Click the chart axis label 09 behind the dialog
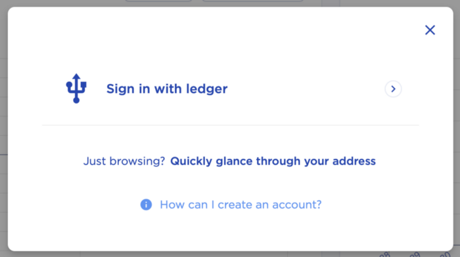 click(x=415, y=254)
